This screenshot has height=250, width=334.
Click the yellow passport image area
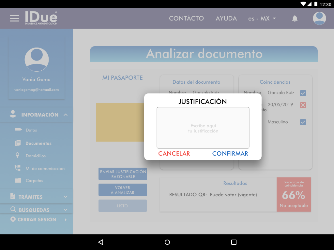pyautogui.click(x=120, y=122)
